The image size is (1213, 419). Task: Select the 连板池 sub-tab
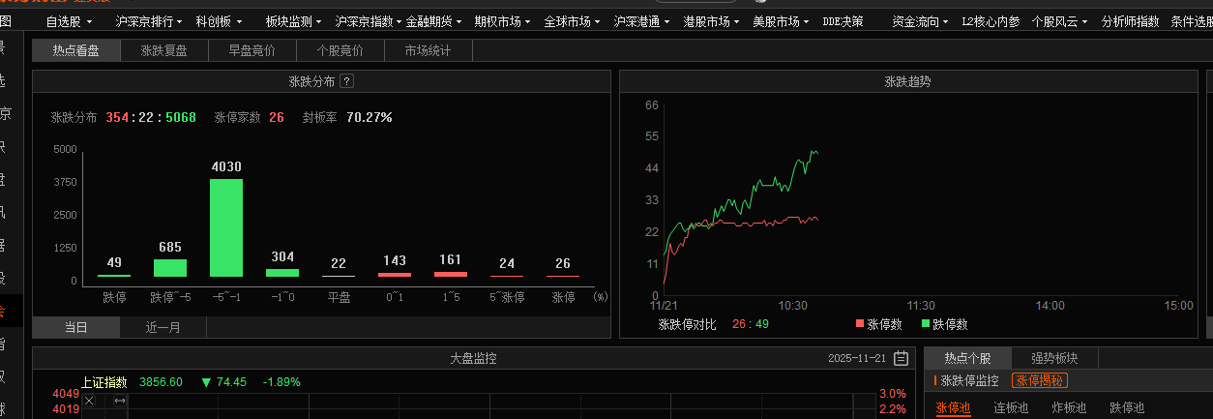pyautogui.click(x=1011, y=407)
